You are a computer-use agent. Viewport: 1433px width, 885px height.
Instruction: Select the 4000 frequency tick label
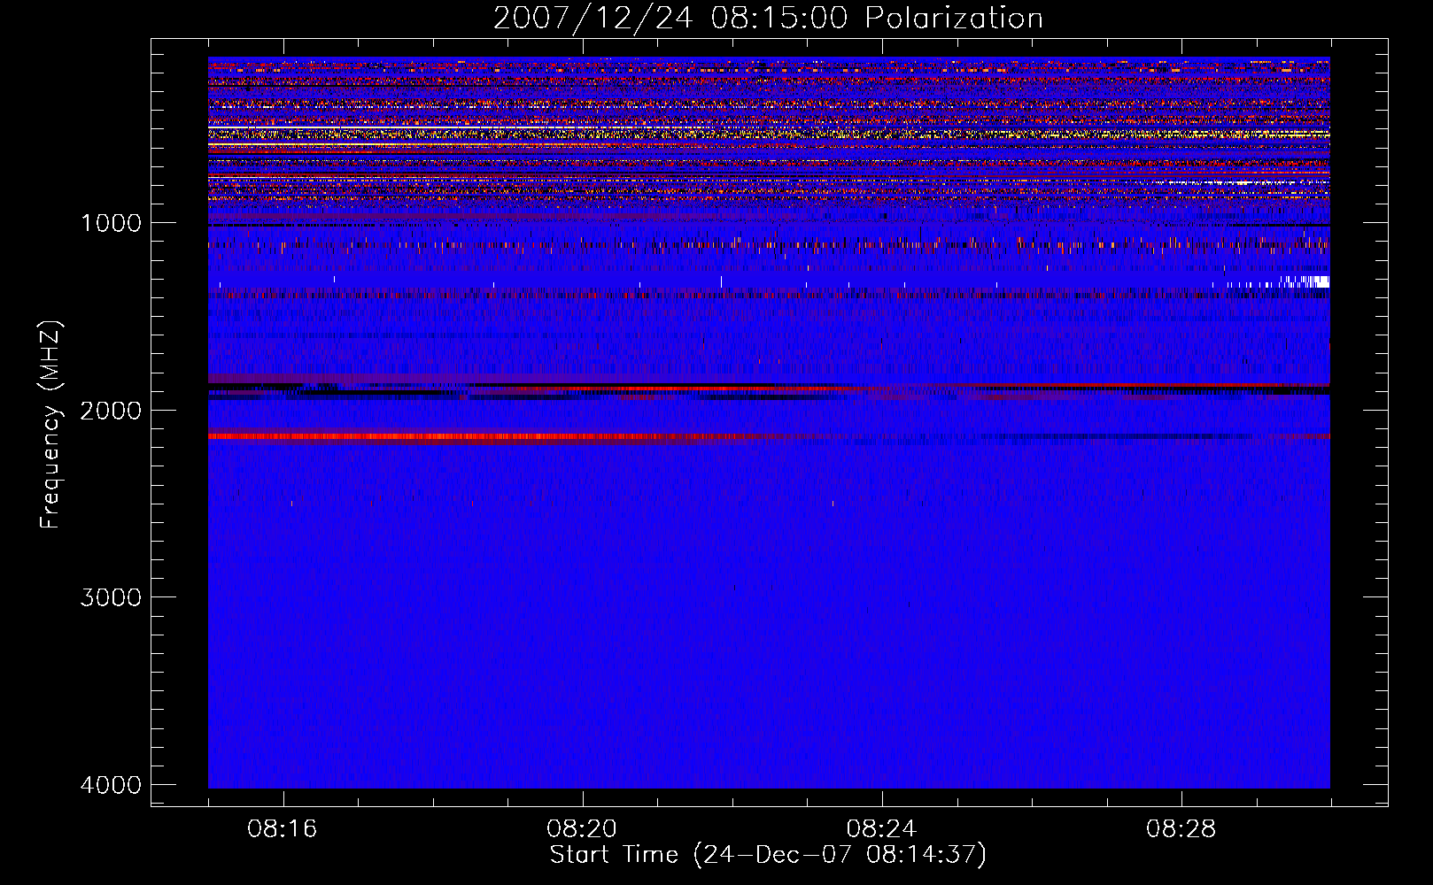111,785
